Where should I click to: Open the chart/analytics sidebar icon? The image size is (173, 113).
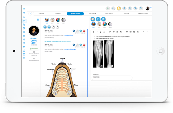pyautogui.click(x=24, y=51)
